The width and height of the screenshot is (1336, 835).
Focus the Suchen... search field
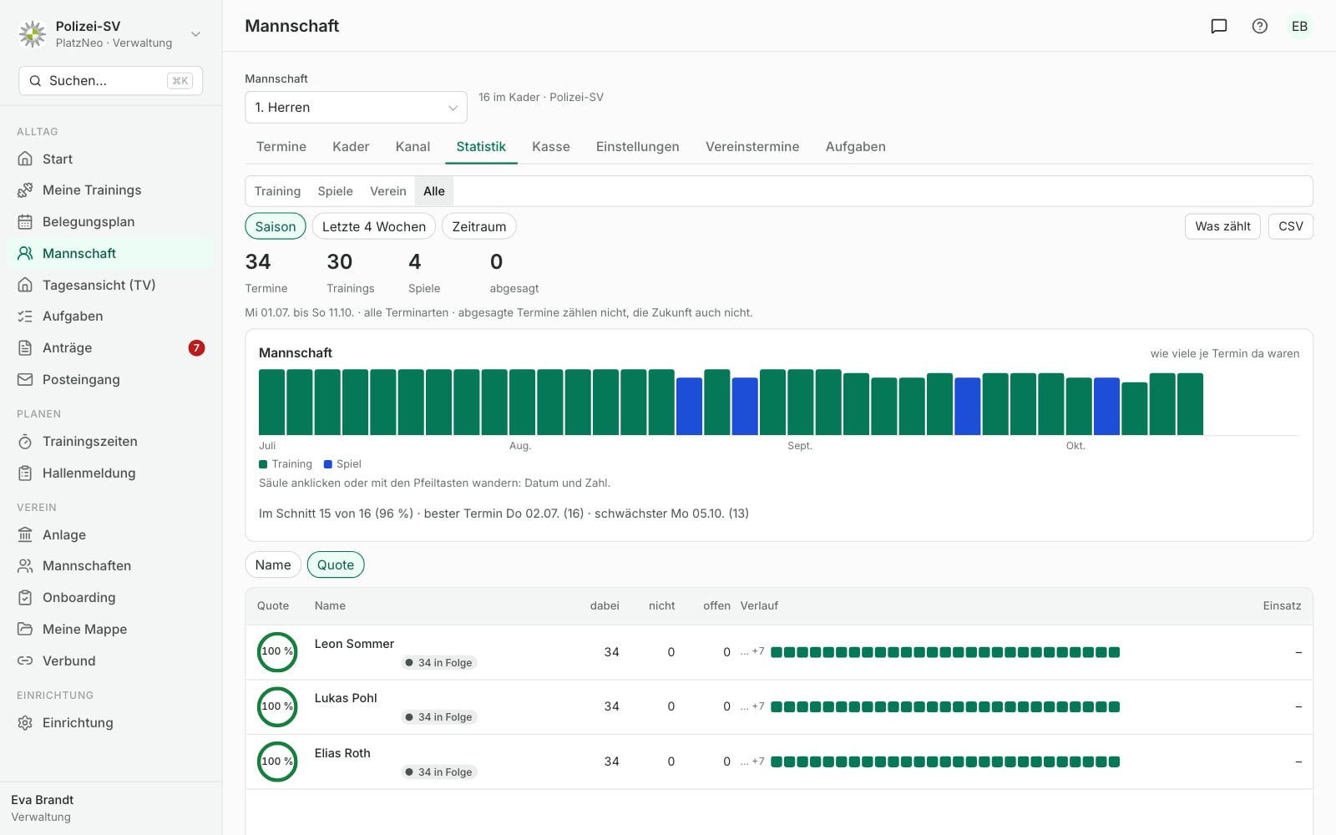point(111,81)
